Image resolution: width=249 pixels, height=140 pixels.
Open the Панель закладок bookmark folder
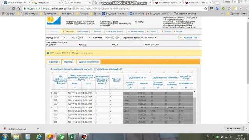click(28, 14)
